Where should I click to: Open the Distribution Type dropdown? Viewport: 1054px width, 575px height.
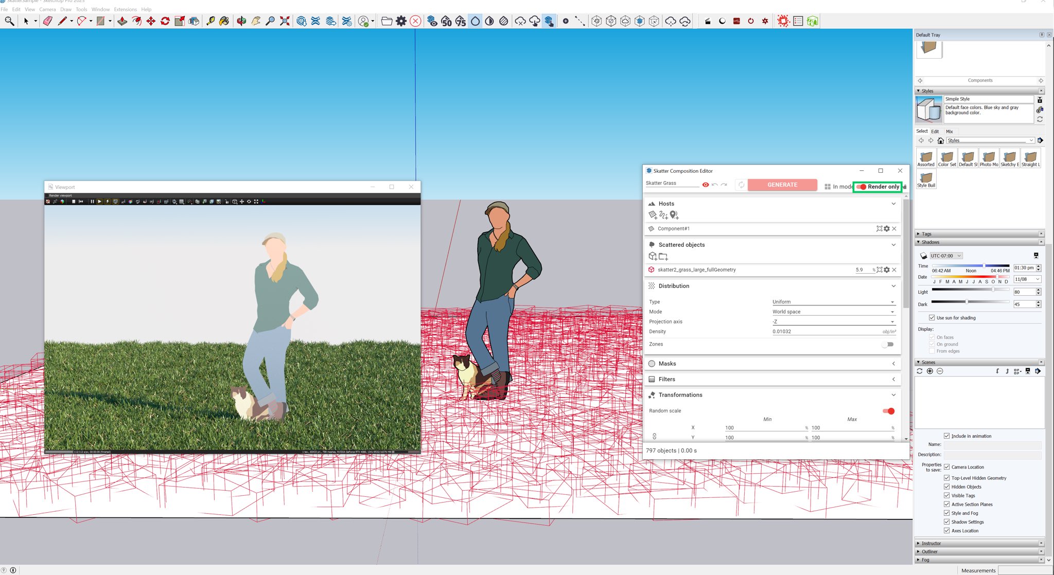[833, 302]
